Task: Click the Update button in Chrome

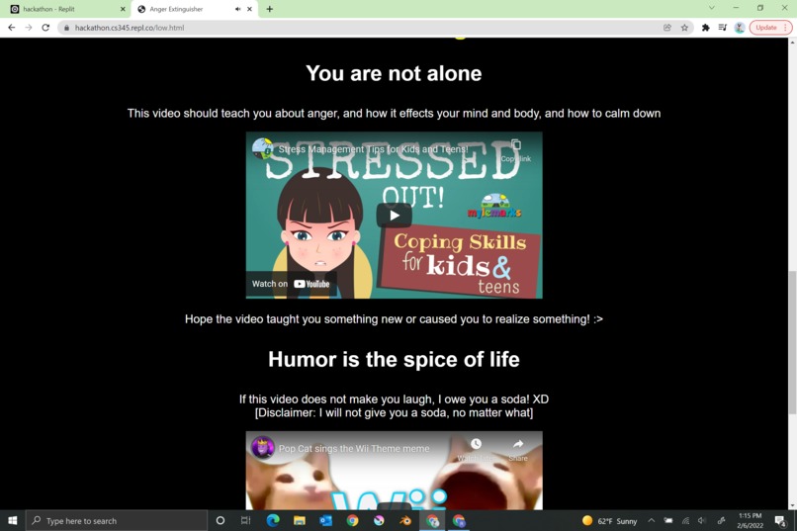Action: pos(770,28)
